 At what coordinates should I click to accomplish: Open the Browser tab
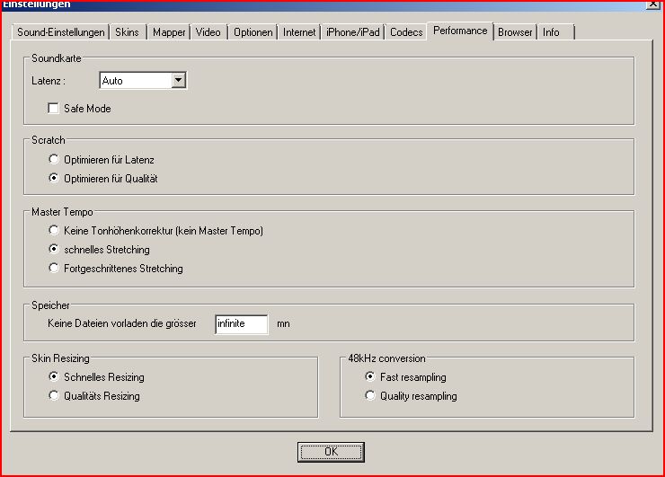515,32
